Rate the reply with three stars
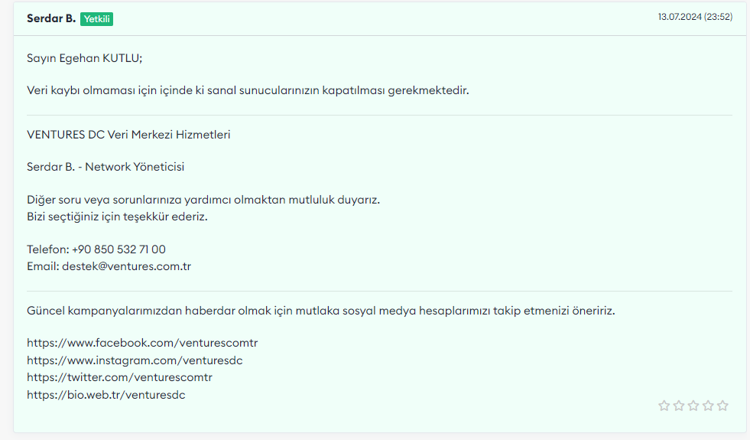Screen dimensions: 750x440 point(693,406)
